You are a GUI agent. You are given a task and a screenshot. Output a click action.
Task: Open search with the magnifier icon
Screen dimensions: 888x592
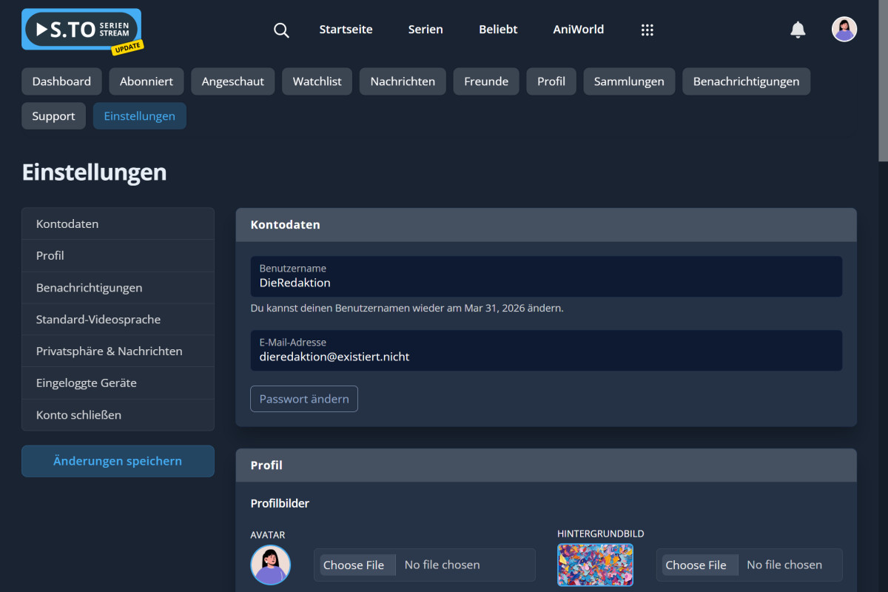(x=281, y=30)
